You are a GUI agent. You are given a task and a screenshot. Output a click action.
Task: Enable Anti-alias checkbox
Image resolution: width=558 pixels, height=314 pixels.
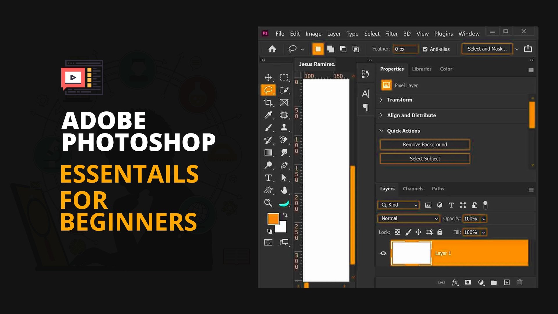click(x=424, y=49)
